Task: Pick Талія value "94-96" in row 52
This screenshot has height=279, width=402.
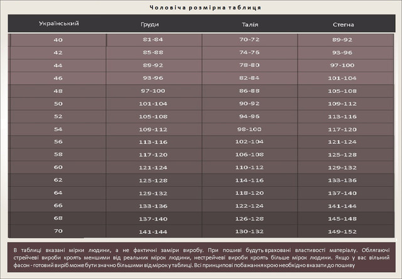Action: click(249, 116)
